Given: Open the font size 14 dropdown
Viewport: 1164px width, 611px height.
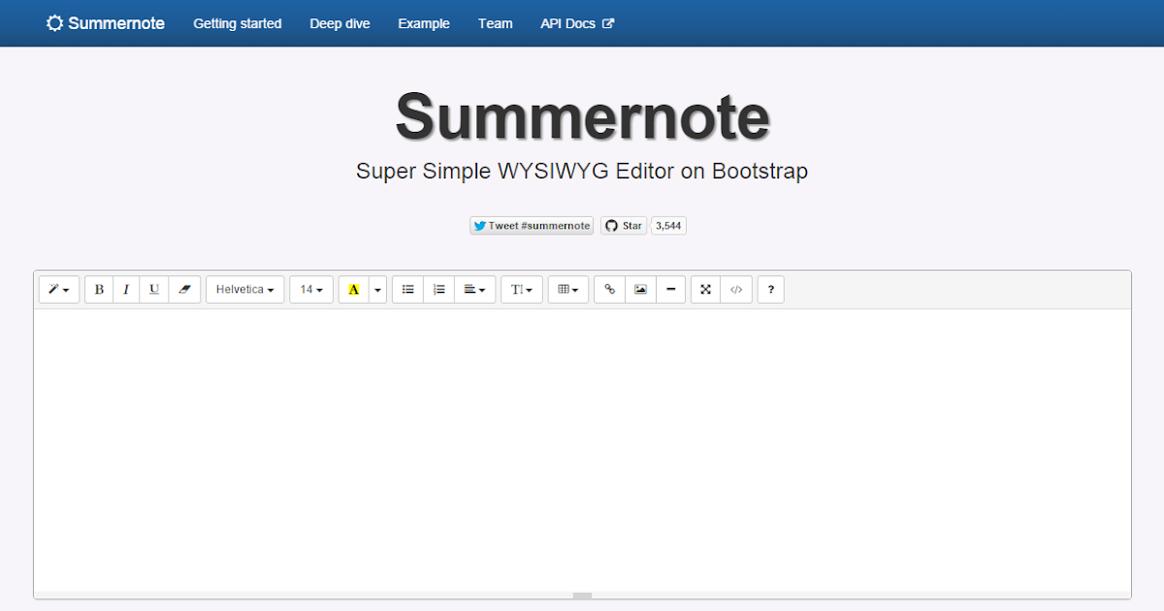Looking at the screenshot, I should pos(311,289).
